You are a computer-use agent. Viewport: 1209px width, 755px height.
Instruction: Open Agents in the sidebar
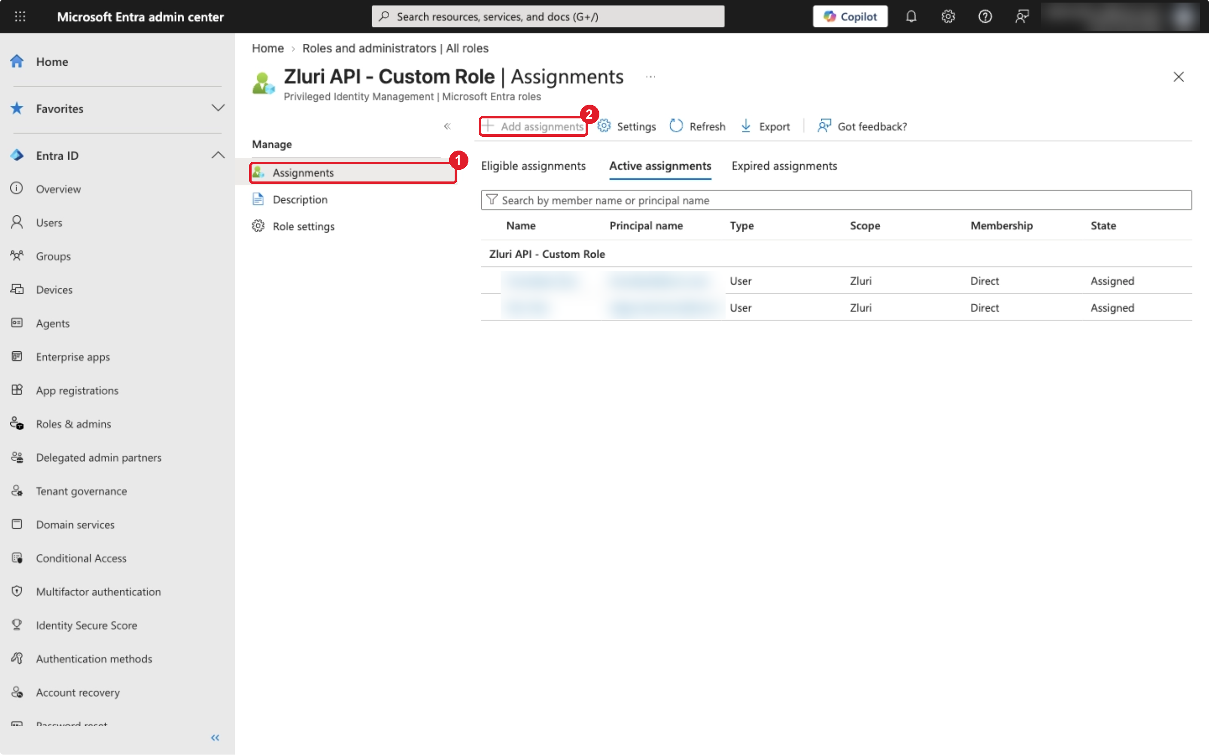tap(52, 323)
